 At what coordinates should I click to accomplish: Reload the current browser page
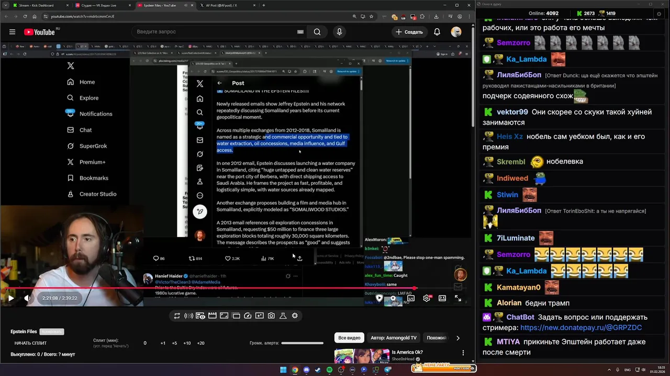pyautogui.click(x=25, y=16)
